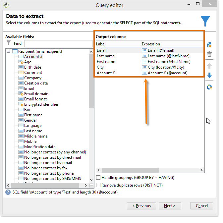Click the filter funnel icon beside Find
The width and height of the screenshot is (223, 223).
click(x=9, y=43)
